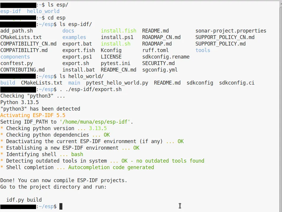
Task: Select the Kconfig file entry
Action: pos(111,50)
